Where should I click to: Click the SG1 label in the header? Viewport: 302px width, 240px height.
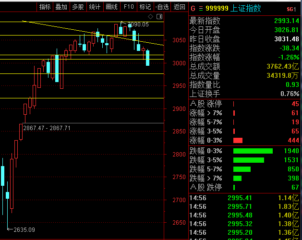[291, 9]
